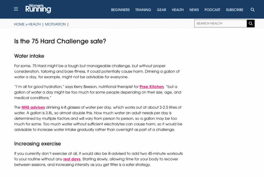Viewport: 264px width, 177px height.
Task: Open the Motivation breadcrumb link
Action: pyautogui.click(x=55, y=24)
